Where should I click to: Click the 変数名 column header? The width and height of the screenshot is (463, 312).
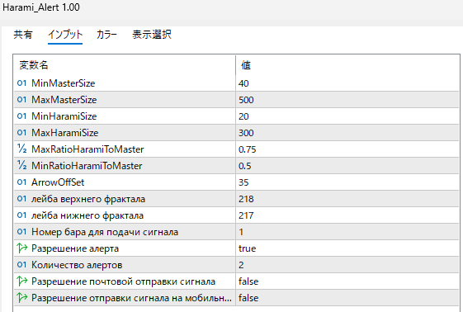pos(125,65)
